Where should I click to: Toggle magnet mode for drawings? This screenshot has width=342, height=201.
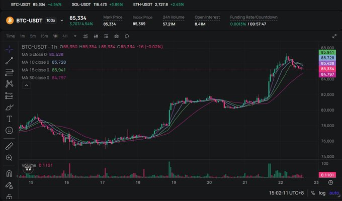(x=9, y=173)
